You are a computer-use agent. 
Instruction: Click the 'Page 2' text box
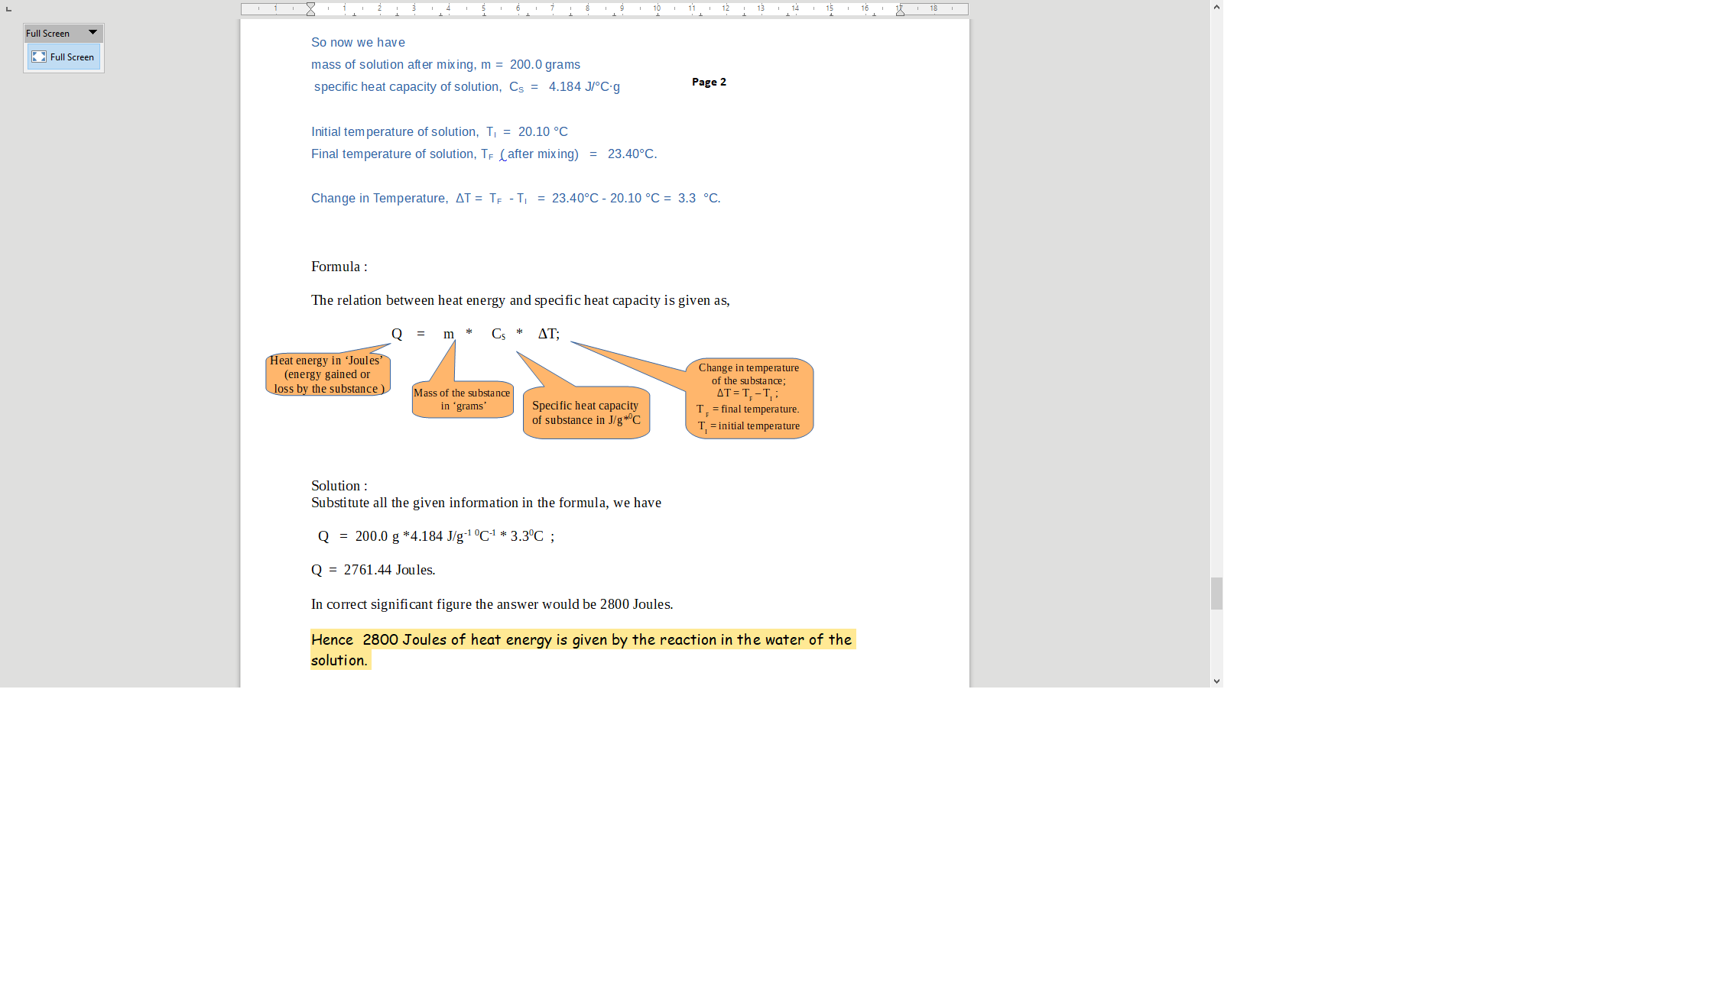coord(709,82)
